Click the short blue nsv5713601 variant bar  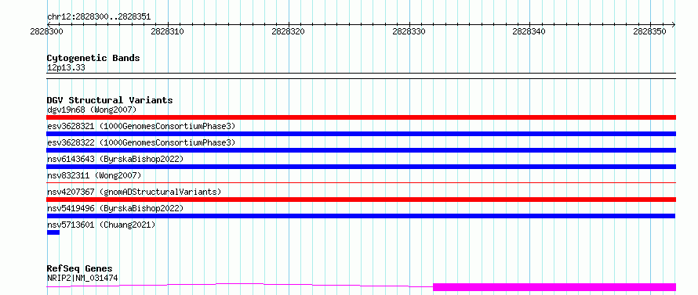click(x=53, y=232)
